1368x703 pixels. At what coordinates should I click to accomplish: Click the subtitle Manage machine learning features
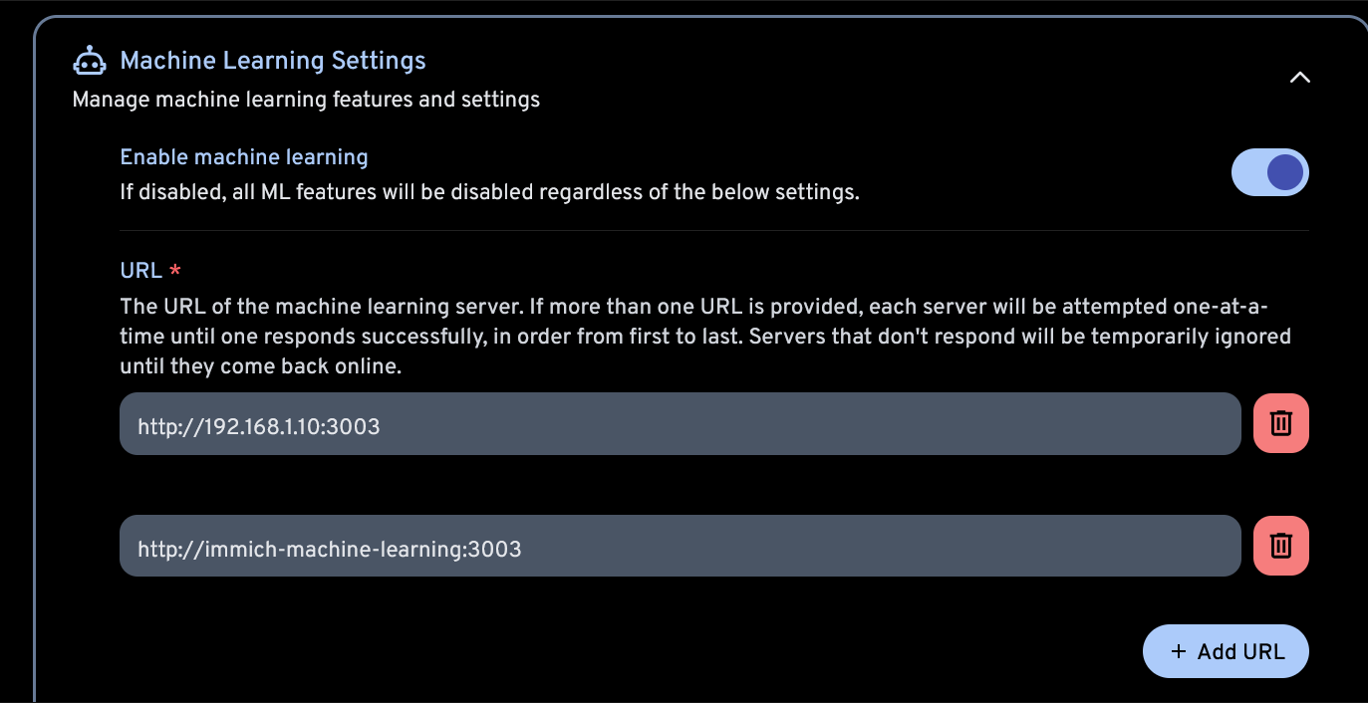coord(306,100)
